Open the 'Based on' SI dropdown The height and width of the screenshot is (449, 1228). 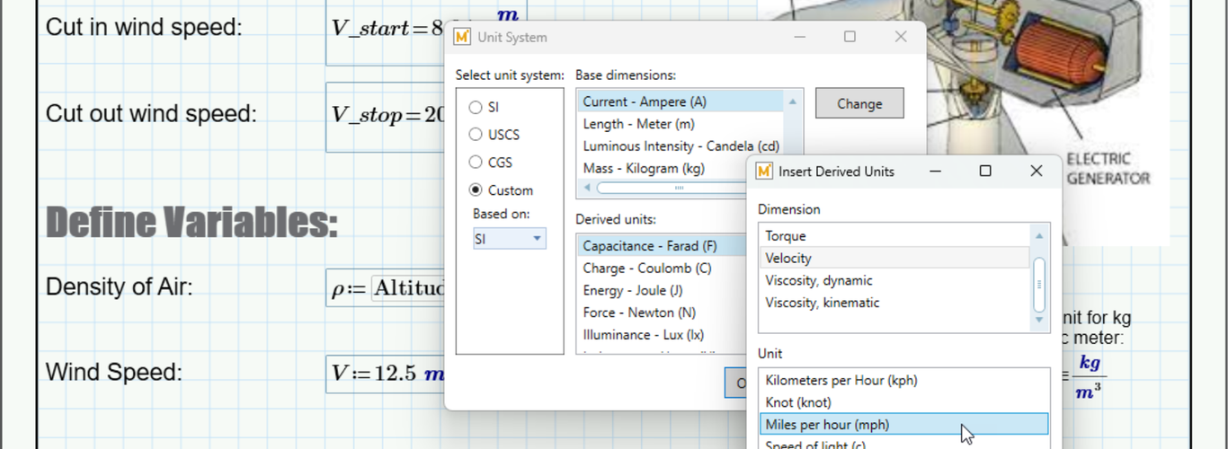coord(510,239)
